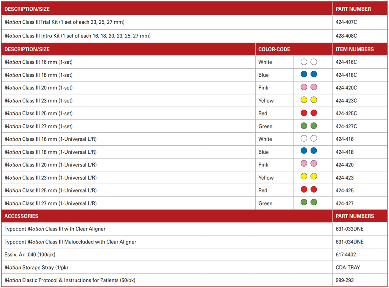
Task: Click item number 424-418C
Action: pyautogui.click(x=346, y=75)
